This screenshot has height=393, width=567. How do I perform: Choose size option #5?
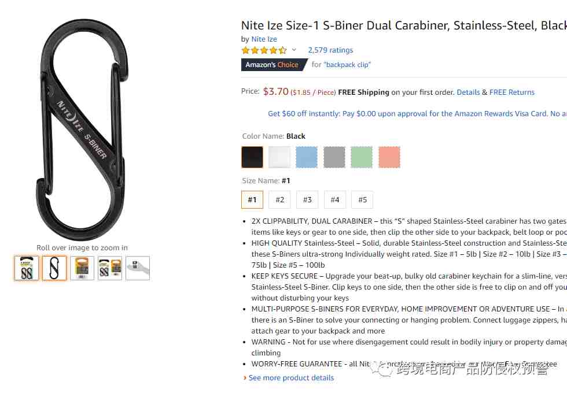tap(362, 200)
